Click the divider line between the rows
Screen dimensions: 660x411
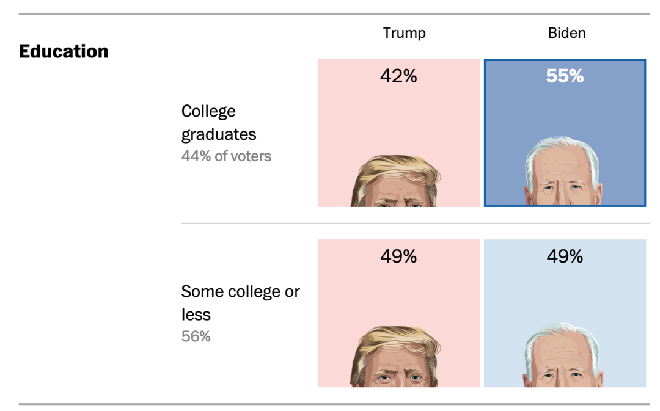[x=416, y=224]
